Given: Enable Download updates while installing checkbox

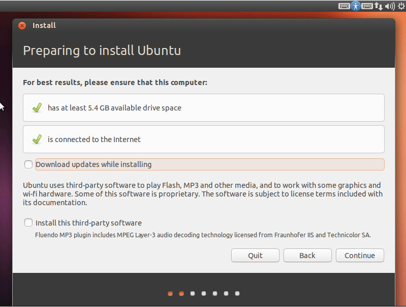Looking at the screenshot, I should (28, 164).
